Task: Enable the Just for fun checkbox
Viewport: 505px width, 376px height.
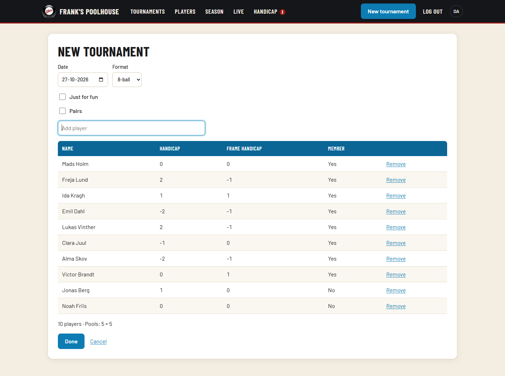Action: click(x=62, y=97)
